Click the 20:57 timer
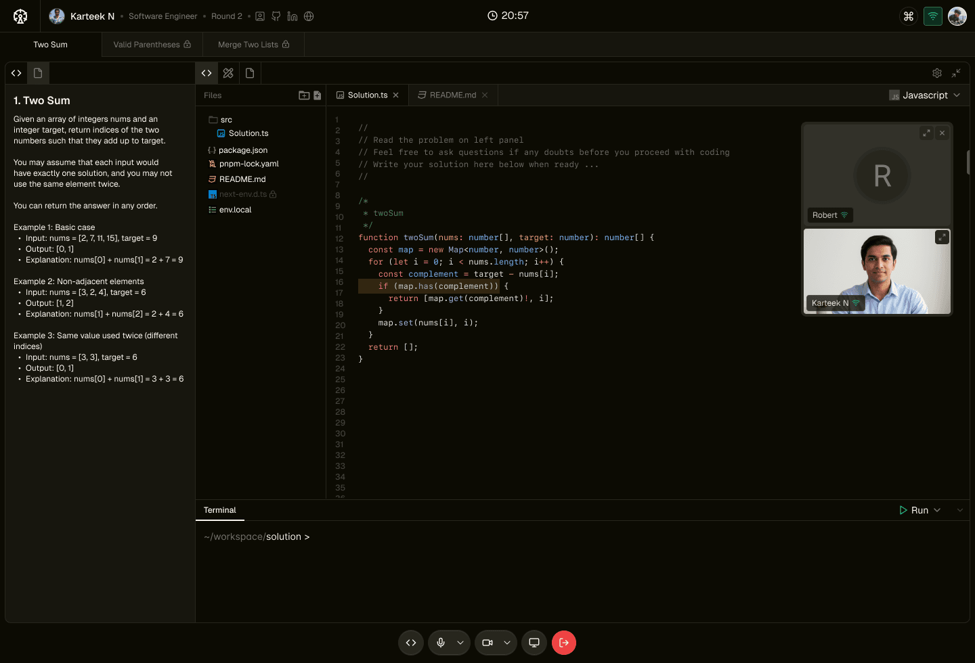 pos(508,16)
